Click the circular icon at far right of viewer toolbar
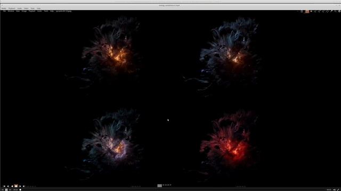 coord(339,11)
